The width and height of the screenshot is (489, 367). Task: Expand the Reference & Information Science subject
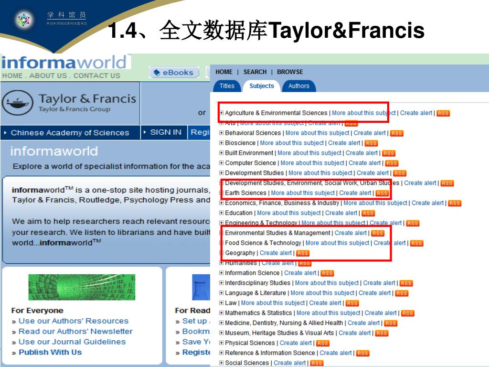(x=222, y=352)
